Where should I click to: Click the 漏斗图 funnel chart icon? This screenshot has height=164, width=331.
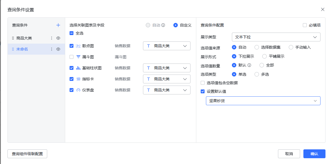click(78, 57)
